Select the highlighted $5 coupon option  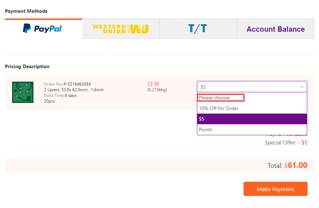(x=252, y=119)
